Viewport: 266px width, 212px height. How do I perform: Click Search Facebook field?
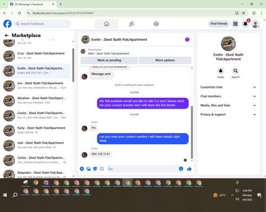pos(43,24)
